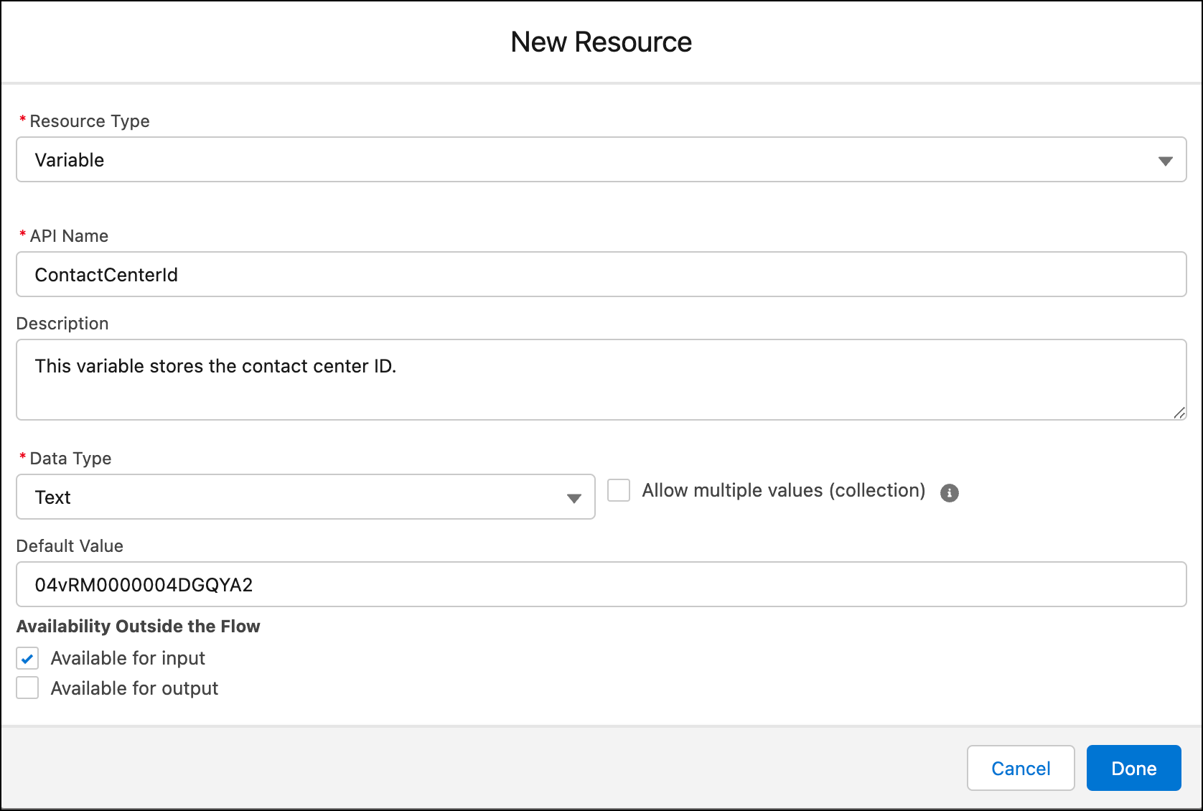
Task: Open the Resource Type dropdown
Action: [x=601, y=159]
